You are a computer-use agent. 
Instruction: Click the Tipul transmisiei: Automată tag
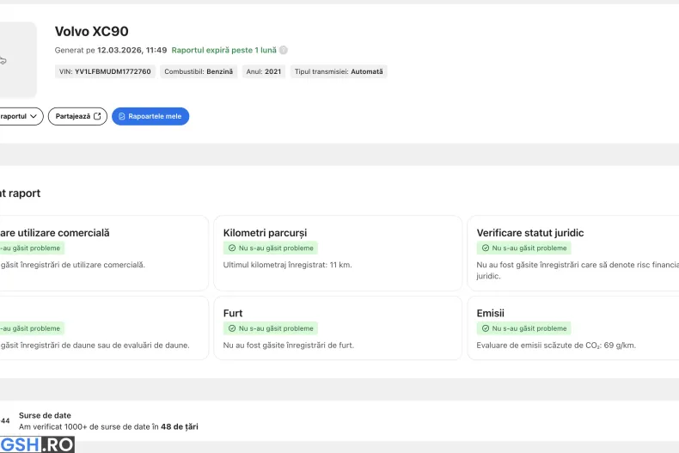[x=339, y=71]
